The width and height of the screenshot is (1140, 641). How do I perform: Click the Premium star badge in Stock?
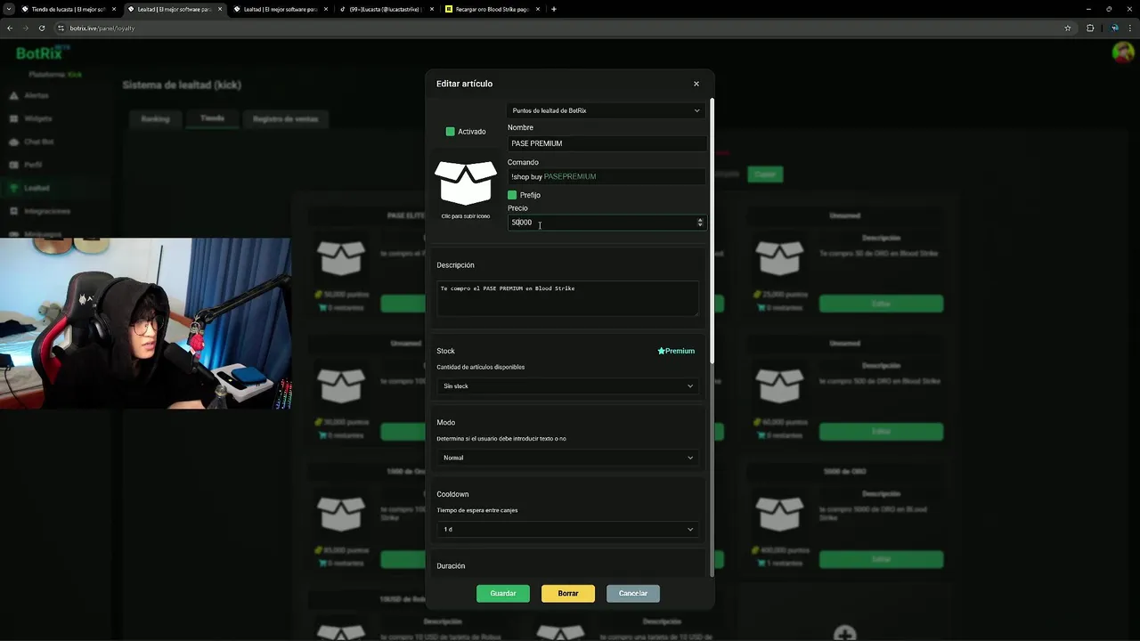click(x=676, y=351)
